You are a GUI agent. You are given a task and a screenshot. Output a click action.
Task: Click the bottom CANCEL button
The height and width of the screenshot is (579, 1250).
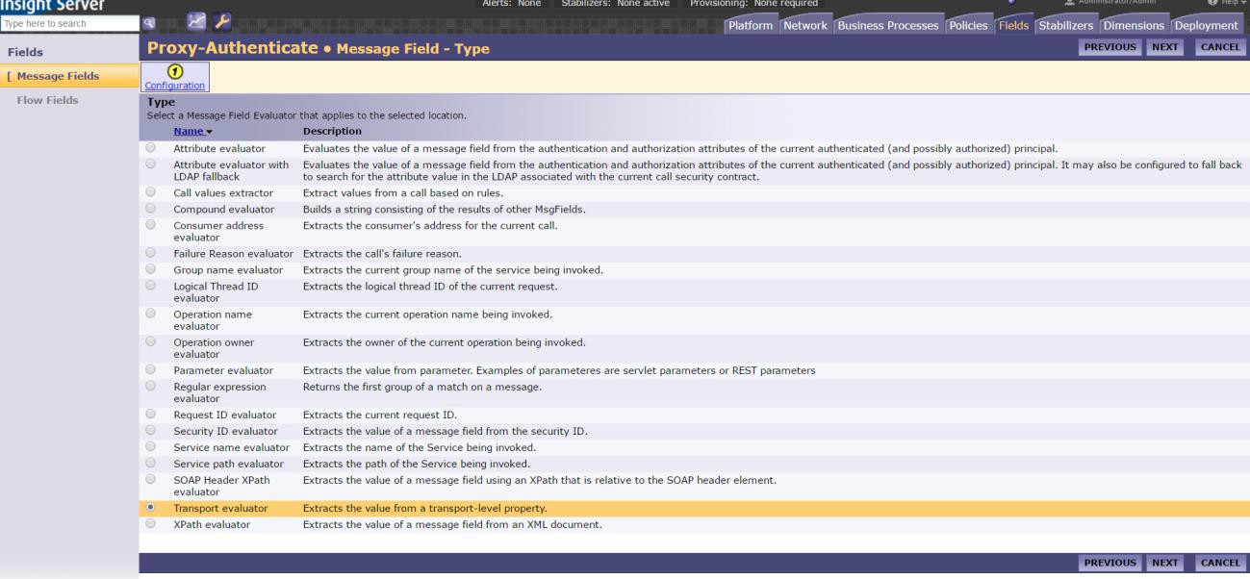(1220, 563)
